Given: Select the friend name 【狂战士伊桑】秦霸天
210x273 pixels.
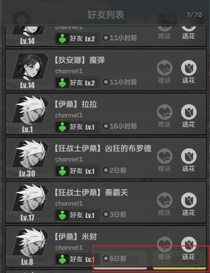Looking at the screenshot, I should pyautogui.click(x=91, y=193).
